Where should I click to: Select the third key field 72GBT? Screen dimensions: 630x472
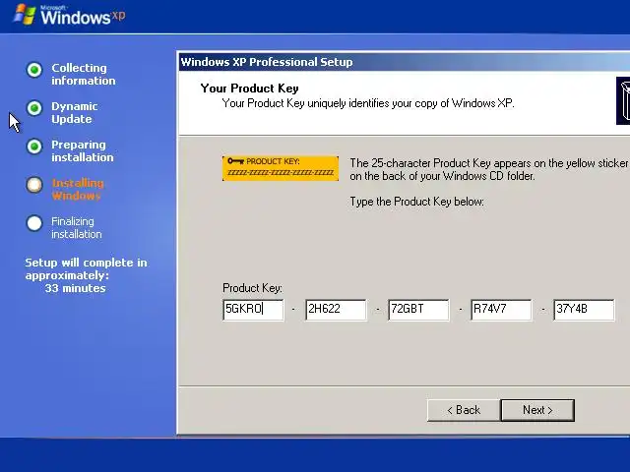pos(418,310)
